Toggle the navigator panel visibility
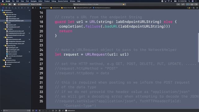 (x=188, y=4)
